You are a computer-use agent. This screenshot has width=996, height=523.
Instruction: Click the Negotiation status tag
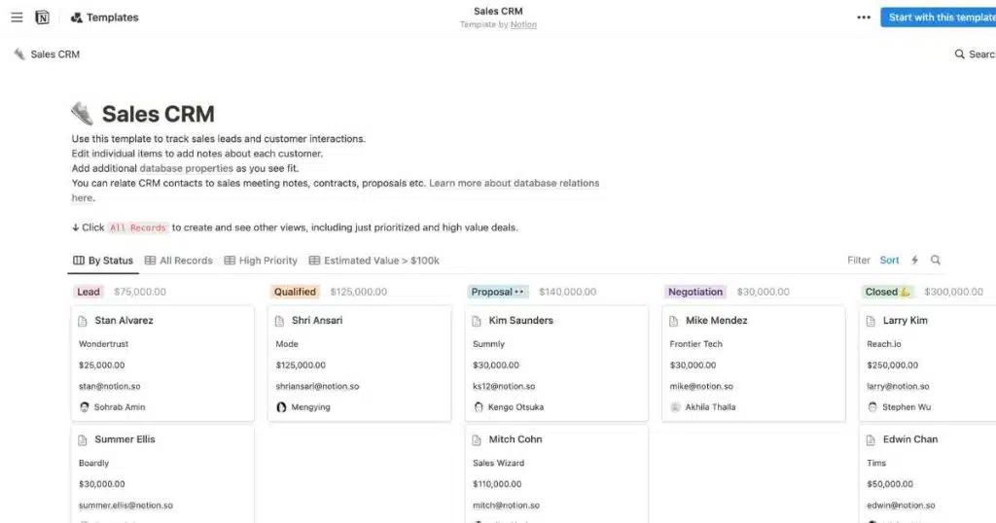tap(694, 292)
